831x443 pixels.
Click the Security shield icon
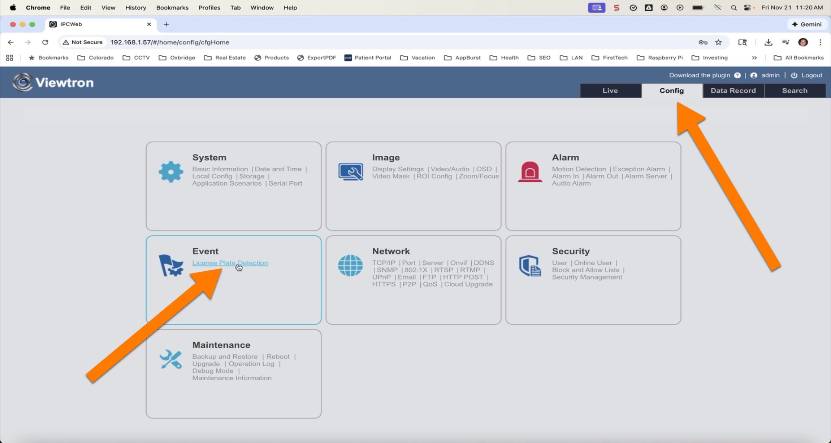(530, 265)
